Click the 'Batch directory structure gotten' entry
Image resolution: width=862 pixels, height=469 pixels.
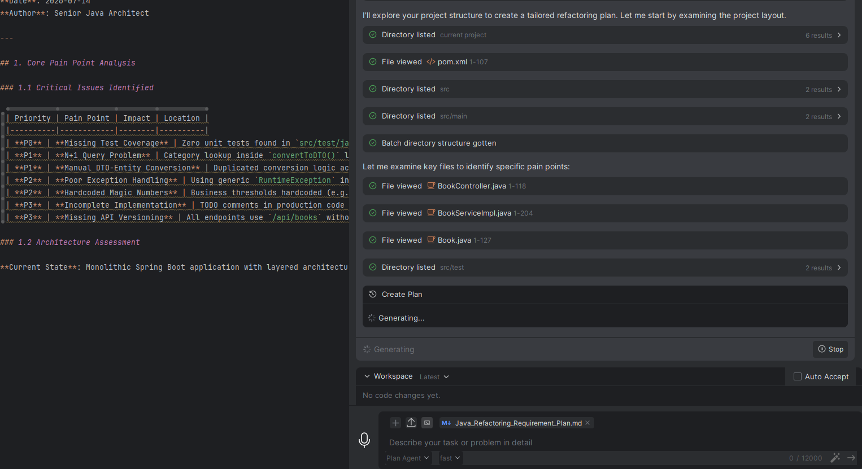[x=605, y=143]
